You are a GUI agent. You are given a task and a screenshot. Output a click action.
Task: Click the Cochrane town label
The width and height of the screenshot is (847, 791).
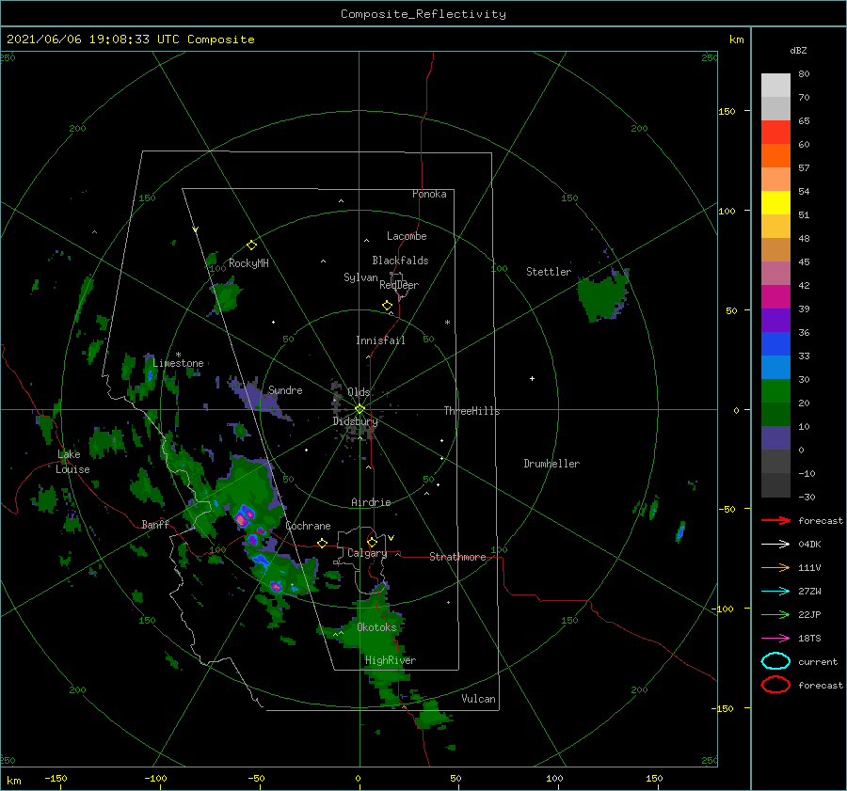308,526
